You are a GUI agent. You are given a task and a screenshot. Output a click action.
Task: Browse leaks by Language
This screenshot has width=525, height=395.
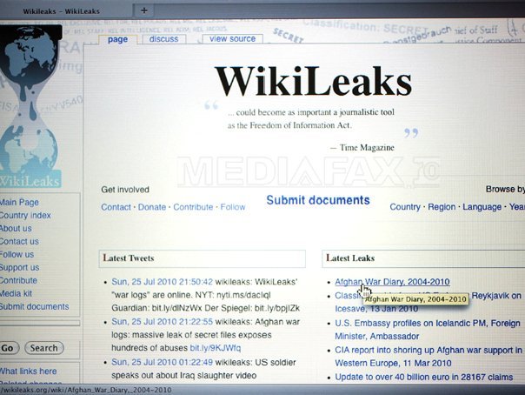point(482,207)
